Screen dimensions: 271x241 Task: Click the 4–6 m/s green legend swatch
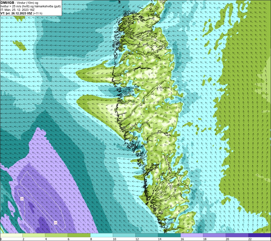pos(56,235)
